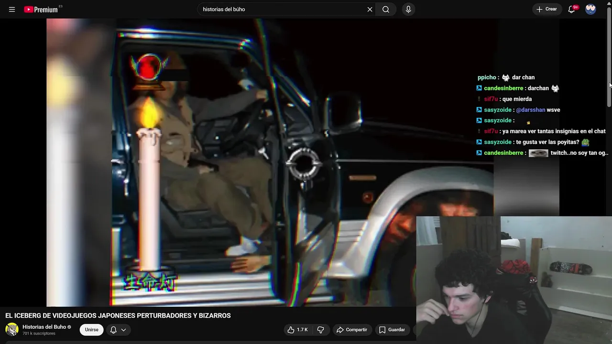Click the Unirse membership button
The image size is (612, 344).
[x=91, y=330]
